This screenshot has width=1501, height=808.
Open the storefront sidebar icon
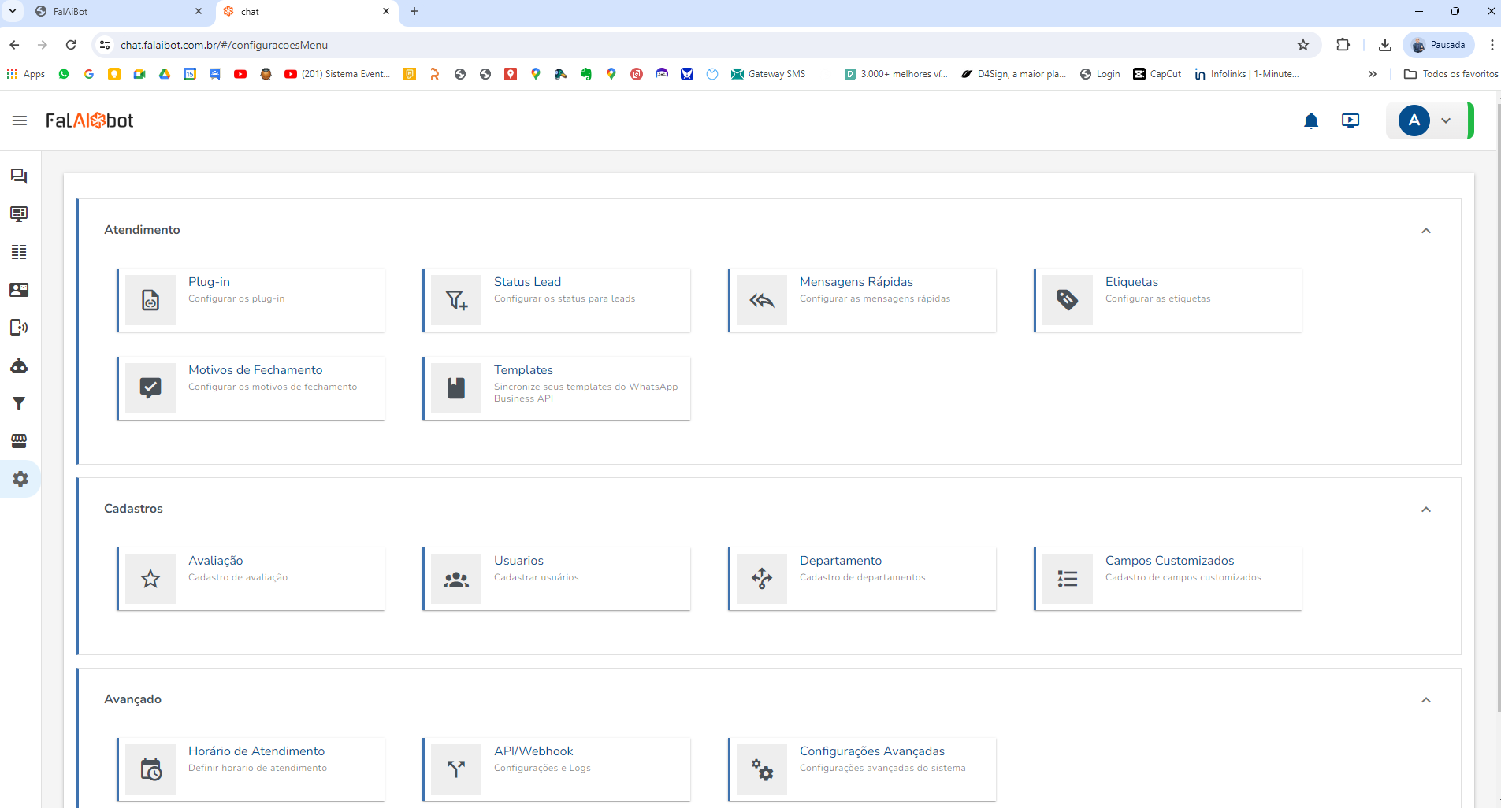point(19,441)
